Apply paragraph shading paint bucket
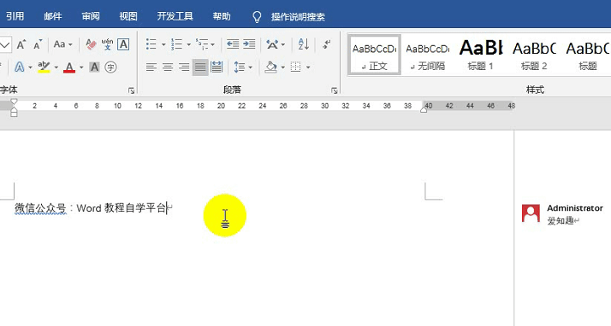The image size is (611, 326). coord(270,67)
